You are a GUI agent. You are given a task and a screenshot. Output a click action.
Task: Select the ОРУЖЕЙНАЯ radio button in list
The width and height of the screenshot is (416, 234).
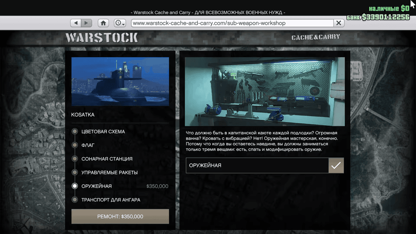click(75, 186)
